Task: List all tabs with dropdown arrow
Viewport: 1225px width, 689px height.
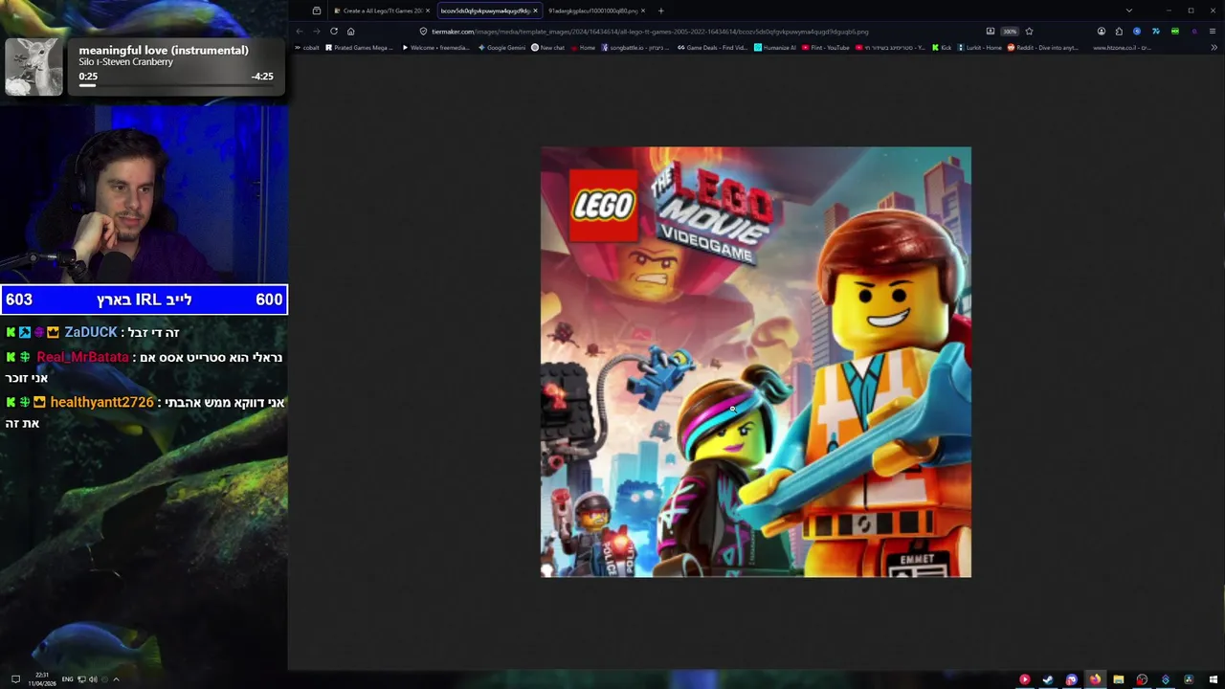Action: [1129, 11]
